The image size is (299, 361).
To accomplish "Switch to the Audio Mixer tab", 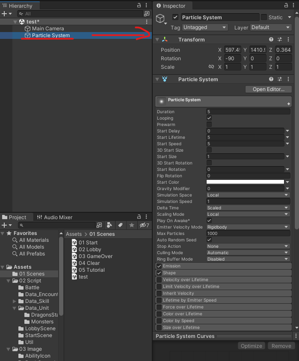I will 55,217.
